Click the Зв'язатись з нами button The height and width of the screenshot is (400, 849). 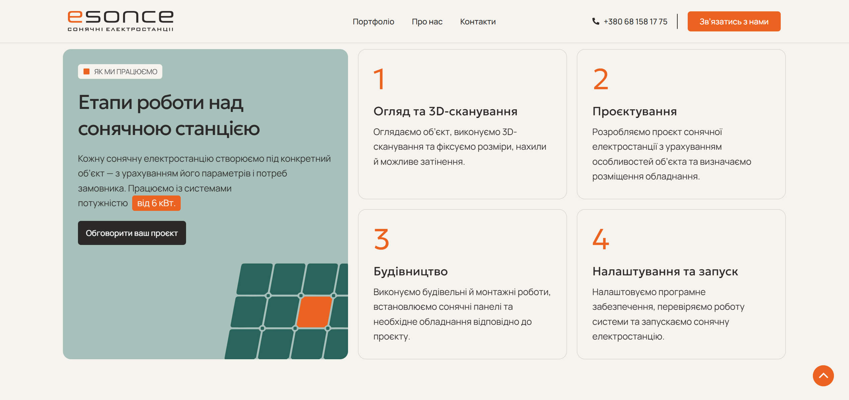pyautogui.click(x=734, y=21)
